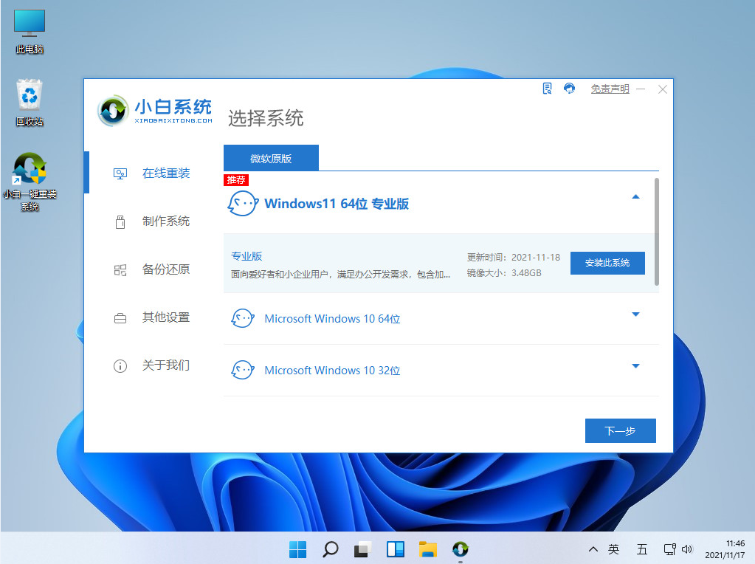Image resolution: width=755 pixels, height=564 pixels.
Task: Open the installation log document icon
Action: pos(546,88)
